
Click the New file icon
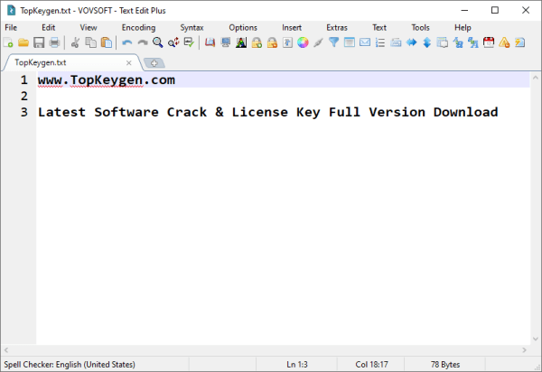8,42
